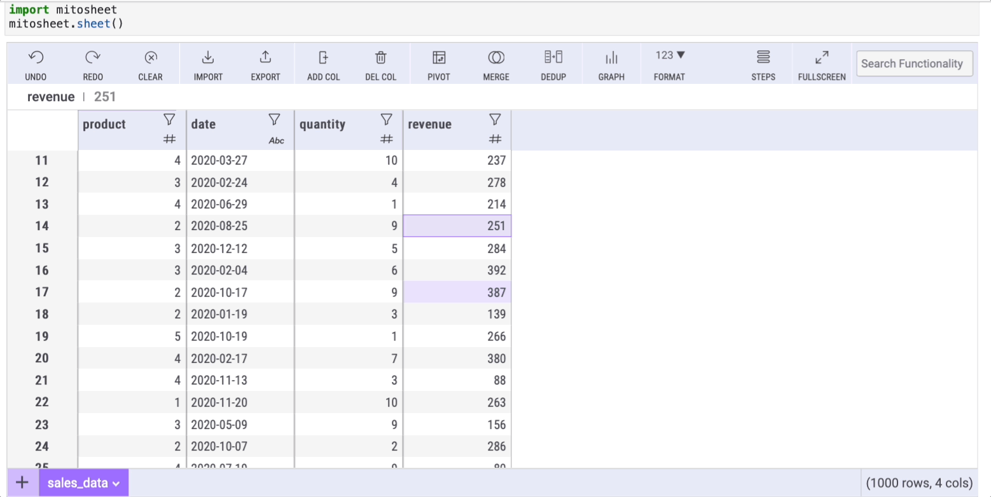Open the sales_data sheet tab menu
The width and height of the screenshot is (991, 497).
click(x=84, y=483)
